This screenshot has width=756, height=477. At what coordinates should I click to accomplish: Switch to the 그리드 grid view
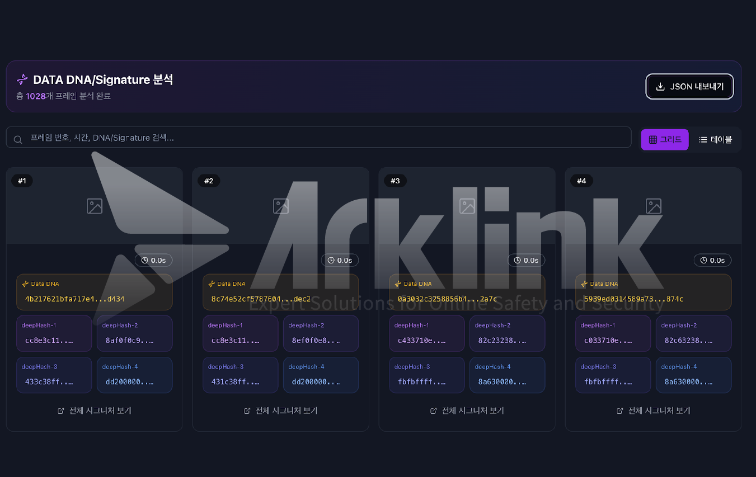pos(665,140)
